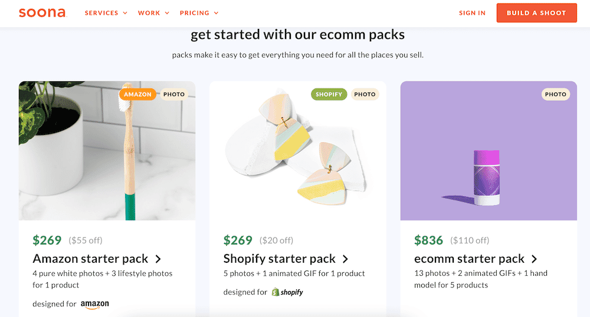This screenshot has width=590, height=317.
Task: Click the Amazon logo under designed for
Action: click(95, 304)
